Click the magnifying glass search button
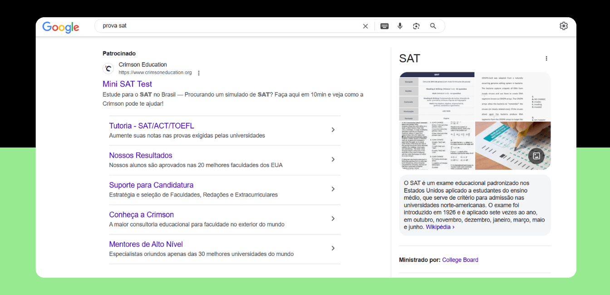The image size is (610, 295). click(x=433, y=26)
